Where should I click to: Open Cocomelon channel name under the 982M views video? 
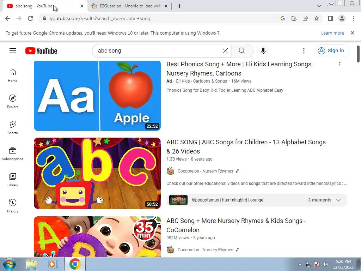206,250
